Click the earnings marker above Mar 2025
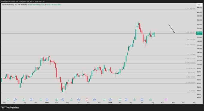 point(57,100)
